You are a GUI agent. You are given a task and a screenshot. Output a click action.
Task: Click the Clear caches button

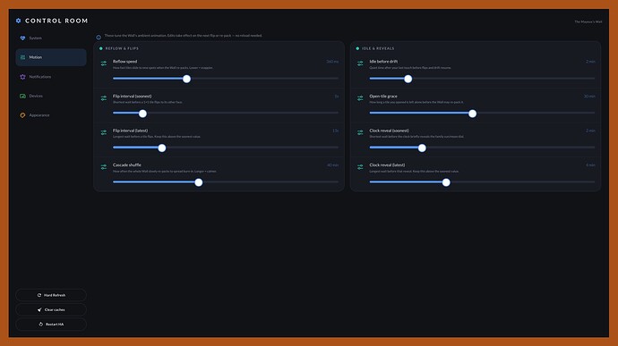(x=51, y=309)
